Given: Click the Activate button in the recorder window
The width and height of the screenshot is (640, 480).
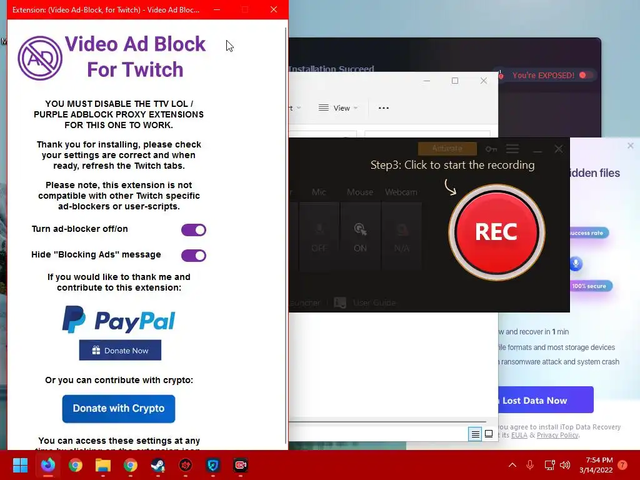Looking at the screenshot, I should click(x=447, y=149).
